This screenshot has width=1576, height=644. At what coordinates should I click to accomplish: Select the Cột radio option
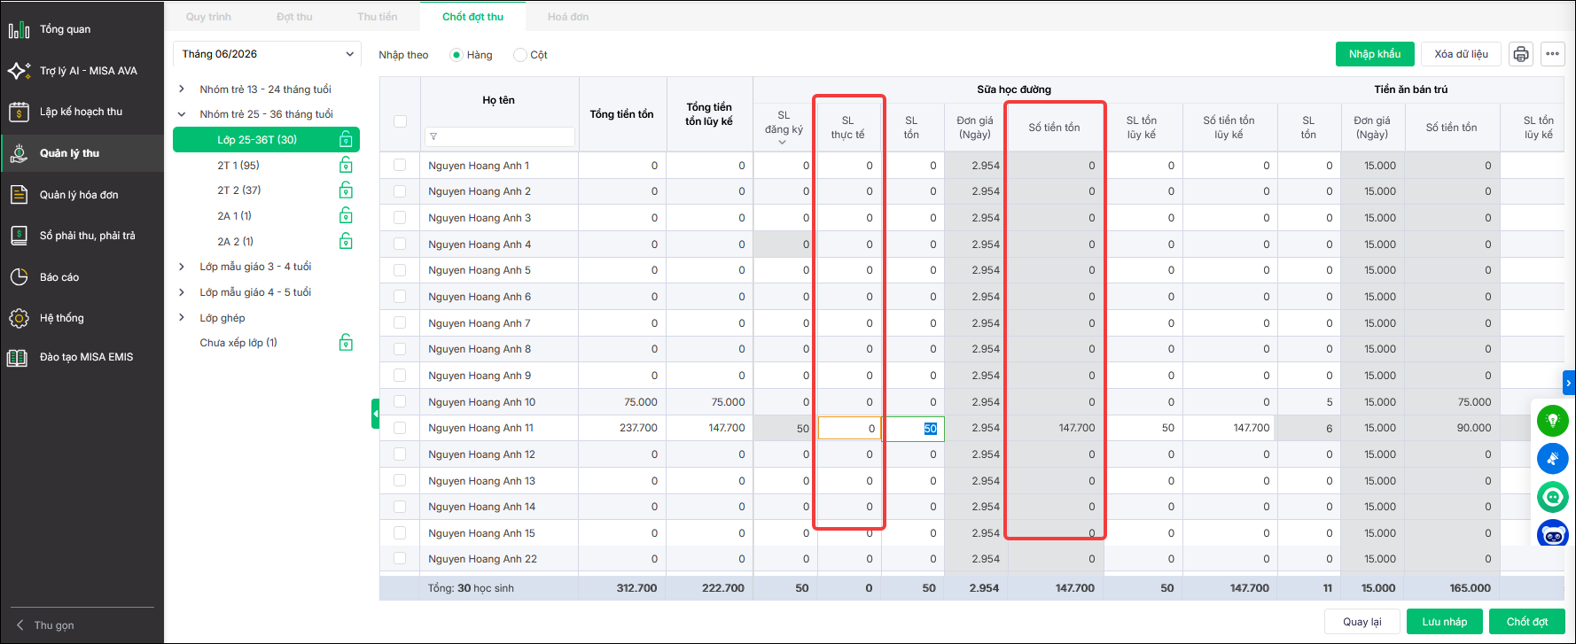(520, 55)
